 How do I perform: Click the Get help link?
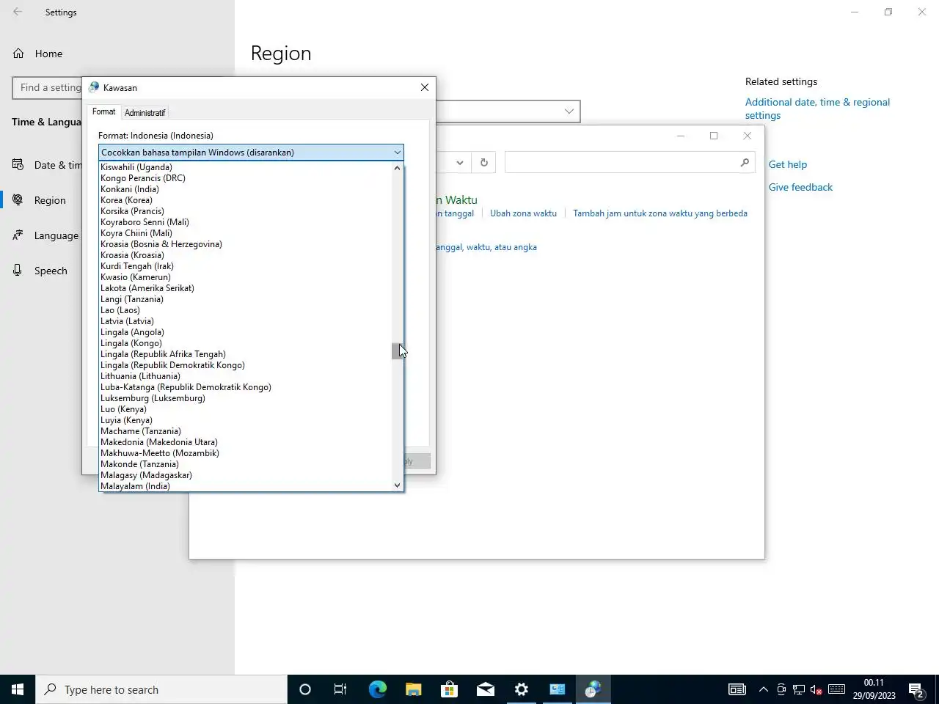pos(787,164)
